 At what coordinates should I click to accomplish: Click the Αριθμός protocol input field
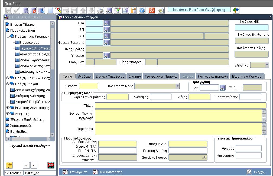(x=249, y=148)
